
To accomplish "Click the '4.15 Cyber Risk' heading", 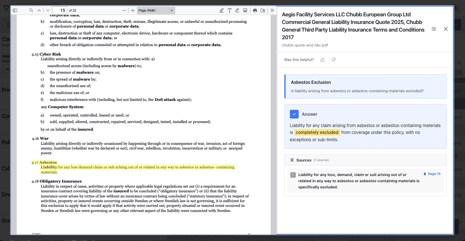I will [x=46, y=54].
